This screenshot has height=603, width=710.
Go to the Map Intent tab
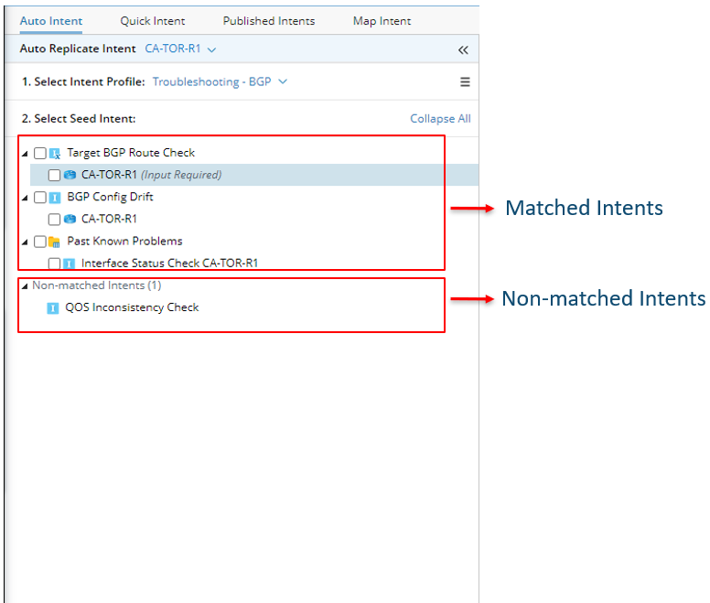[x=382, y=21]
